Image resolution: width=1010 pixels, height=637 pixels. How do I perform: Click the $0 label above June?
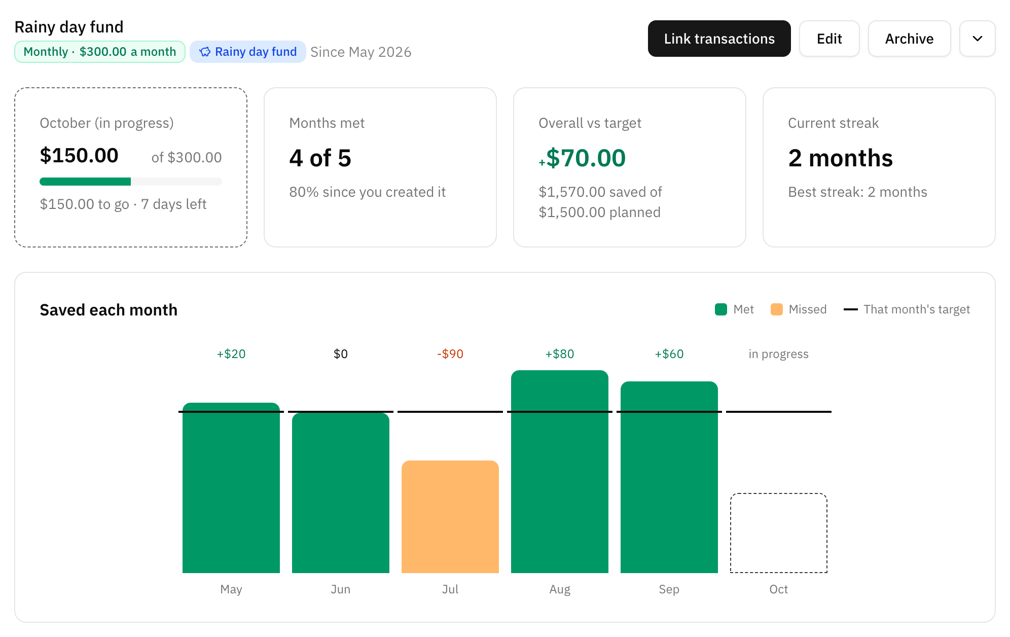point(341,354)
